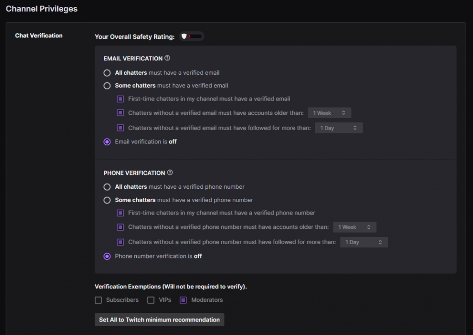The image size is (473, 335).
Task: Toggle phone accounts older than checkbox
Action: (x=121, y=227)
